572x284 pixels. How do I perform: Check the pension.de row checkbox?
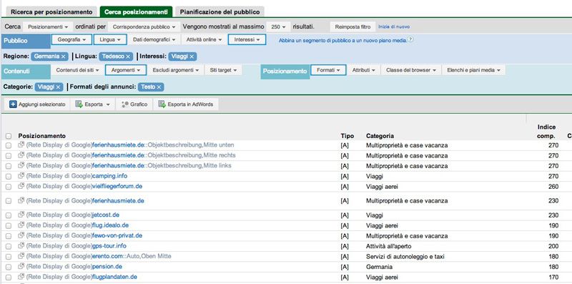(9, 268)
